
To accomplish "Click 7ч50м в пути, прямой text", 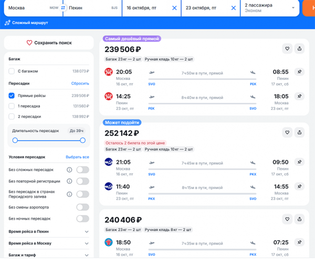I will (202, 73).
